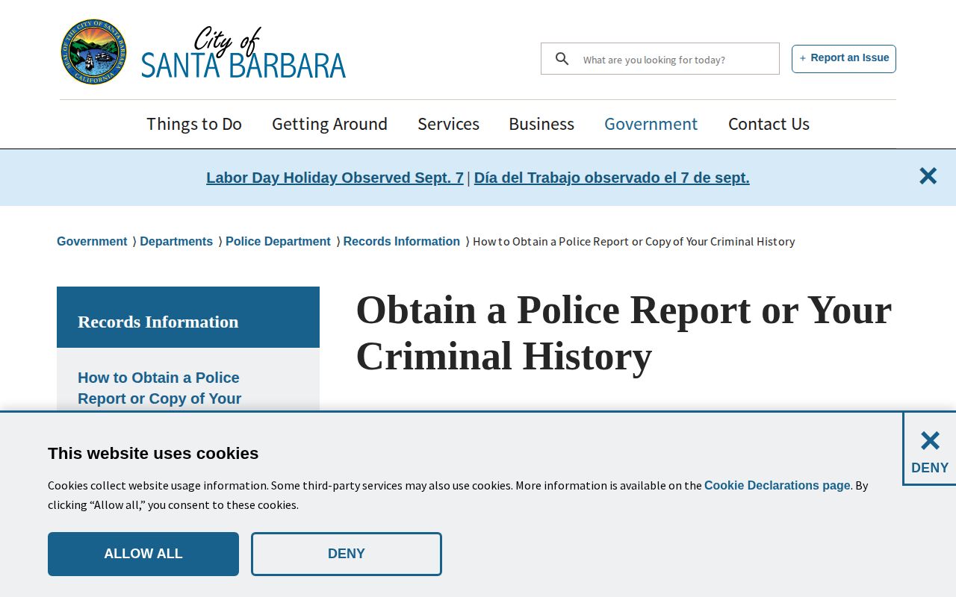This screenshot has width=956, height=597.
Task: Open the Cookie Declarations page link
Action: point(777,485)
